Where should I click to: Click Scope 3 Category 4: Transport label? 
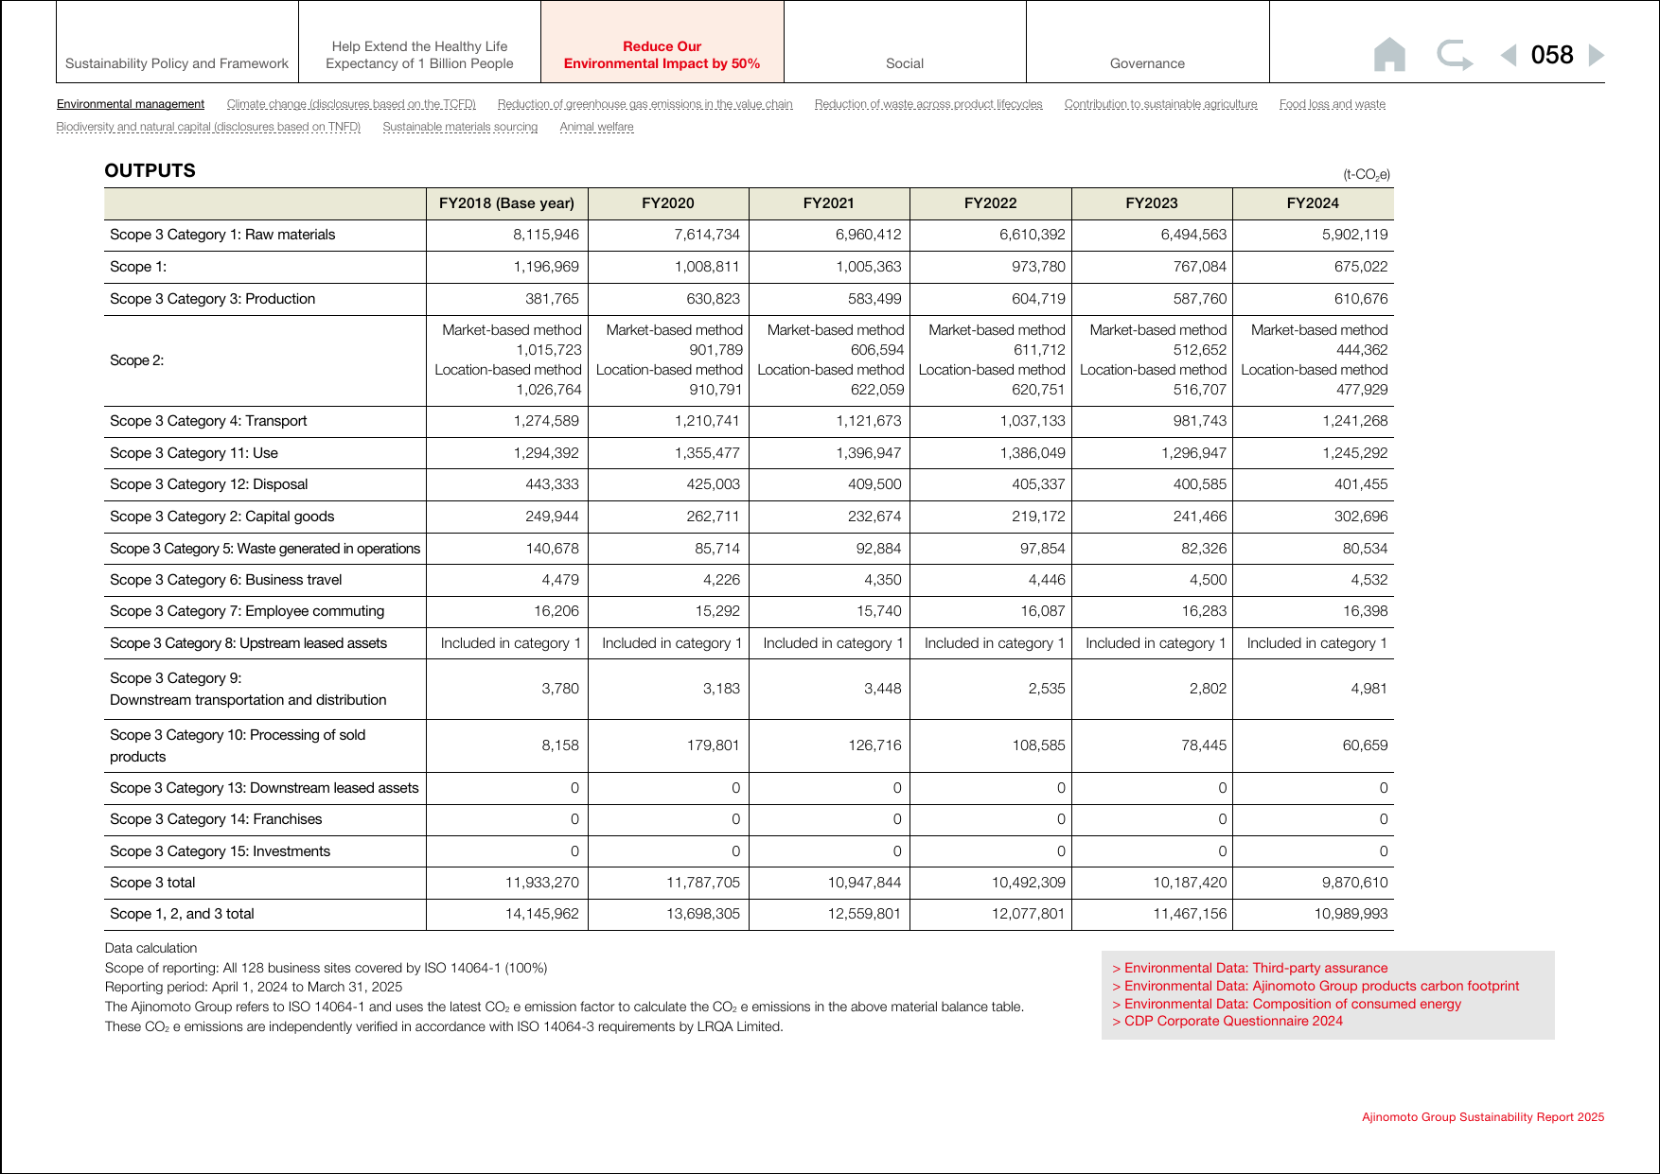tap(208, 421)
